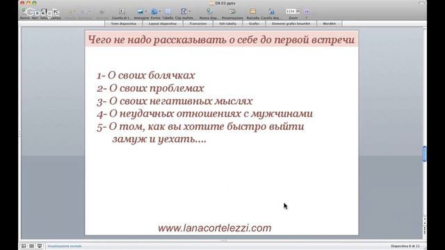
Task: Switch to the Grafici tab
Action: coord(254,24)
